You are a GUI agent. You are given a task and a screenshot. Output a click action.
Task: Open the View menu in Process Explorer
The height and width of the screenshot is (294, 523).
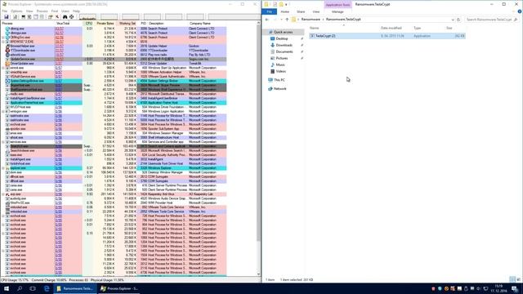pyautogui.click(x=29, y=11)
